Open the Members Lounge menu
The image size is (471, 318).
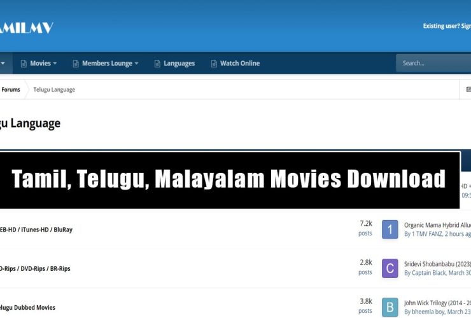(106, 64)
